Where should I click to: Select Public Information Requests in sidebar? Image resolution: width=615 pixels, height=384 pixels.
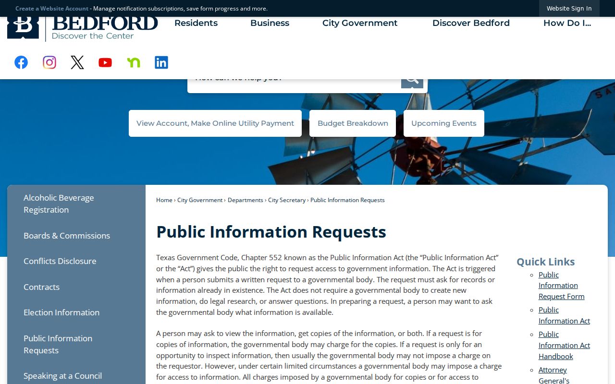76,345
